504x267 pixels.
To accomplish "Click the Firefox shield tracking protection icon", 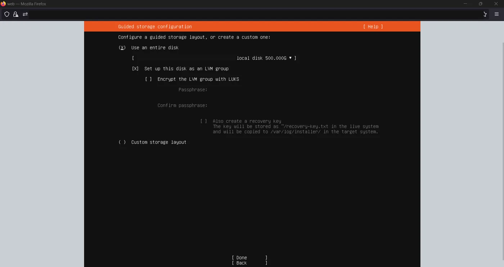I will (7, 14).
